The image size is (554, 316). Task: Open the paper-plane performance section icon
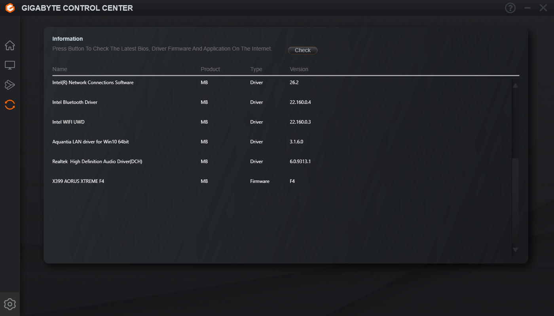tap(10, 85)
